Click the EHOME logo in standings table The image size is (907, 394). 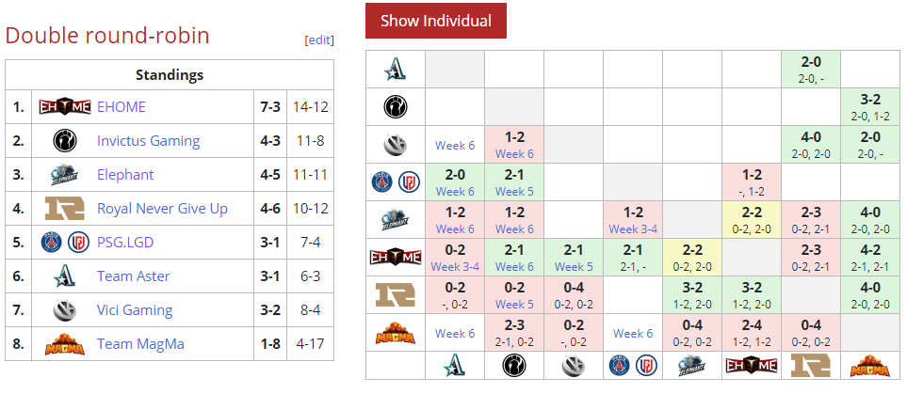click(64, 107)
